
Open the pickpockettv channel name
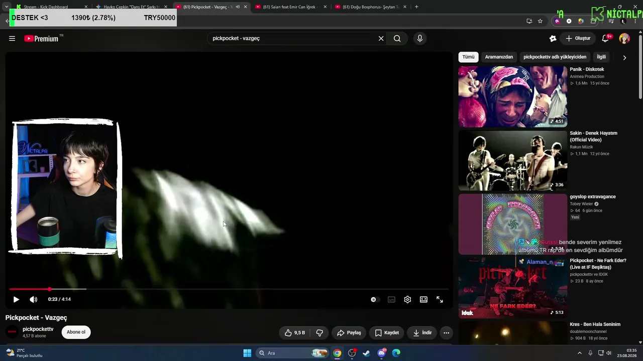click(x=38, y=329)
